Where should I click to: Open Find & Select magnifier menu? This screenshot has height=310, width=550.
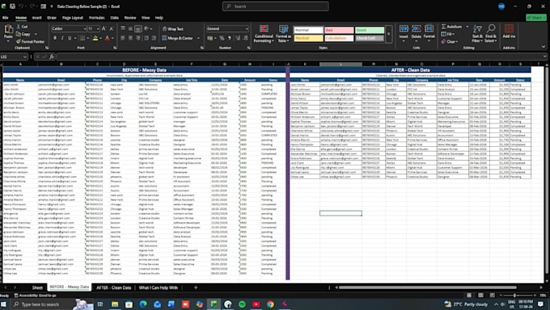[491, 34]
